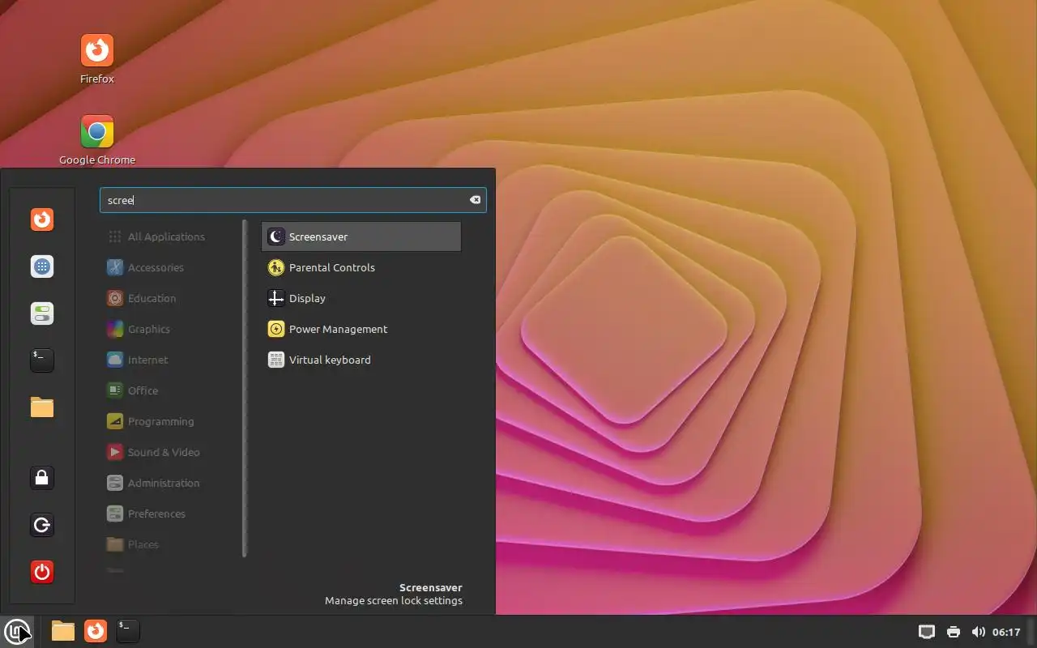Launch Firefox from the taskbar

(96, 631)
